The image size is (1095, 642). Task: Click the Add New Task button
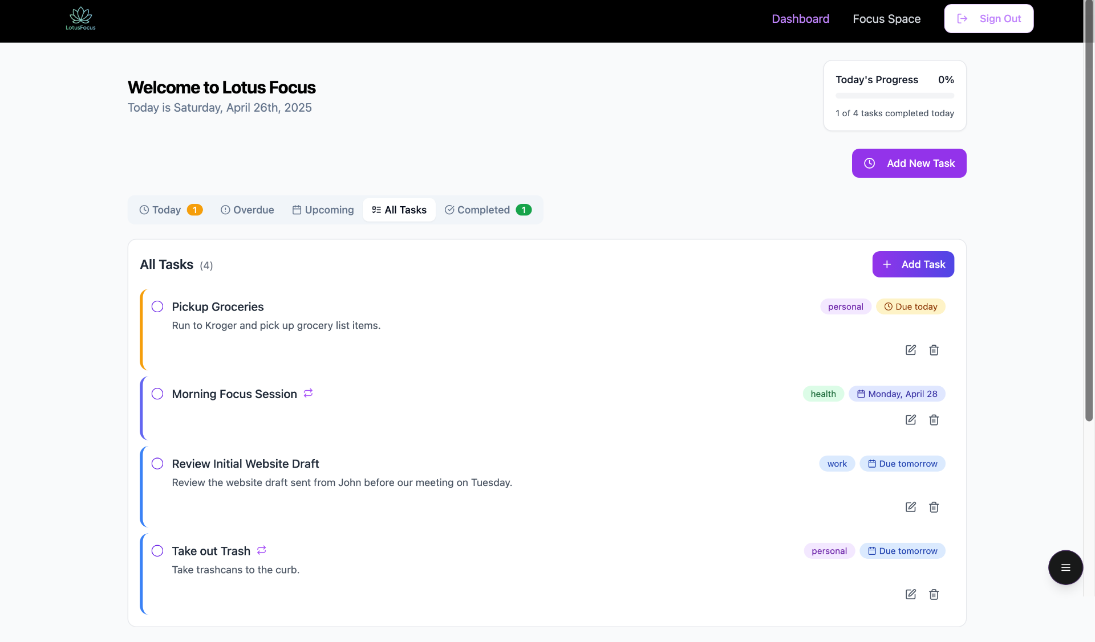(909, 163)
